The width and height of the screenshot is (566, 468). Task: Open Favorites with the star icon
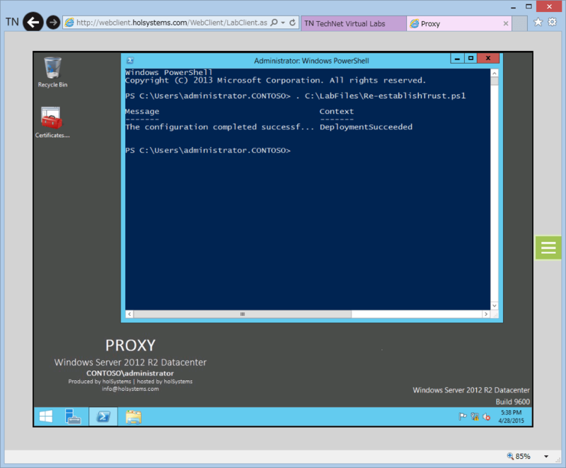[538, 22]
